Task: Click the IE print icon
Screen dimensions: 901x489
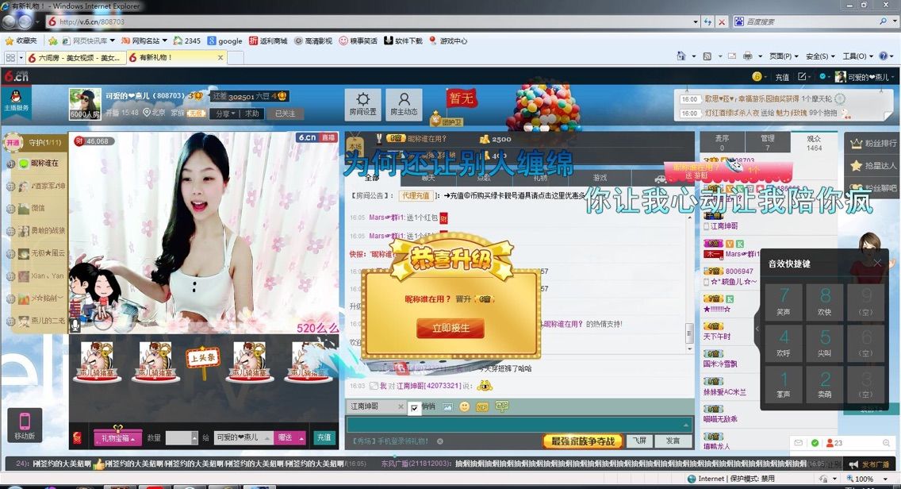Action: point(748,56)
